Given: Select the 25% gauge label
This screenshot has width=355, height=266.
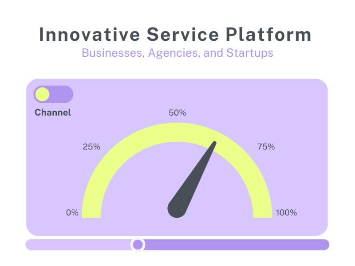Looking at the screenshot, I should [x=91, y=147].
